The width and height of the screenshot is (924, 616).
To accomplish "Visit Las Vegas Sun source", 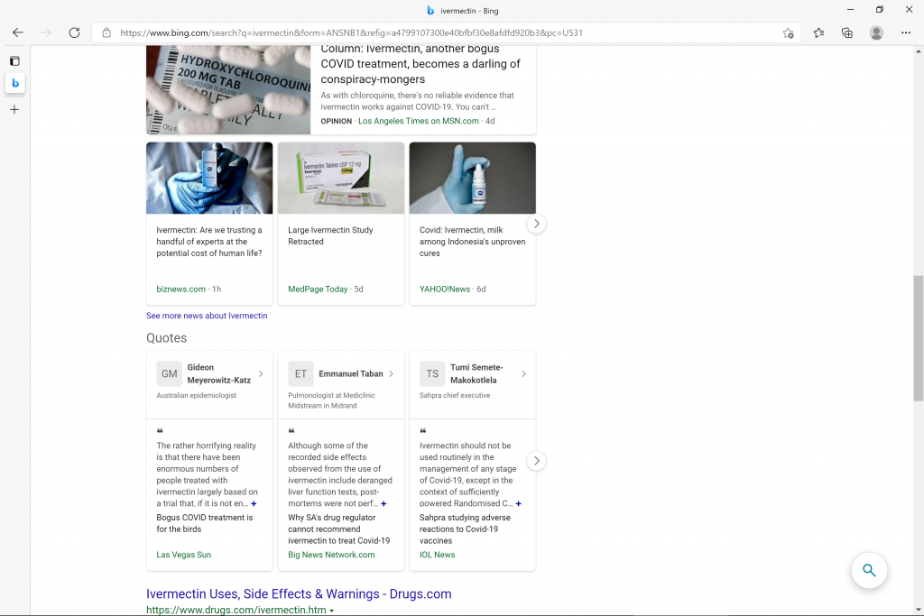I will (184, 555).
